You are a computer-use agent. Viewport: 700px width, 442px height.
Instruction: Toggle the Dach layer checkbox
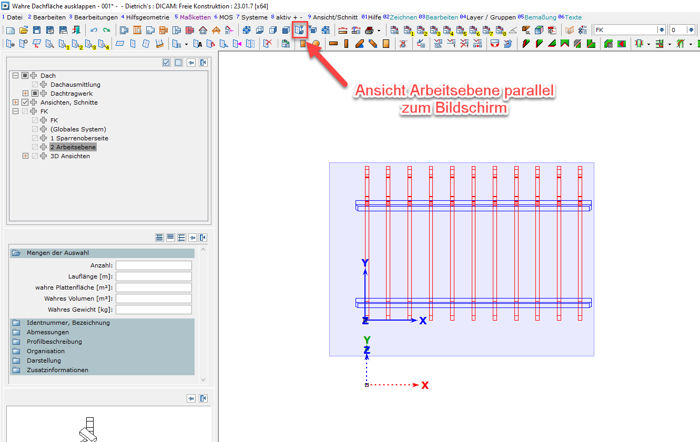25,76
